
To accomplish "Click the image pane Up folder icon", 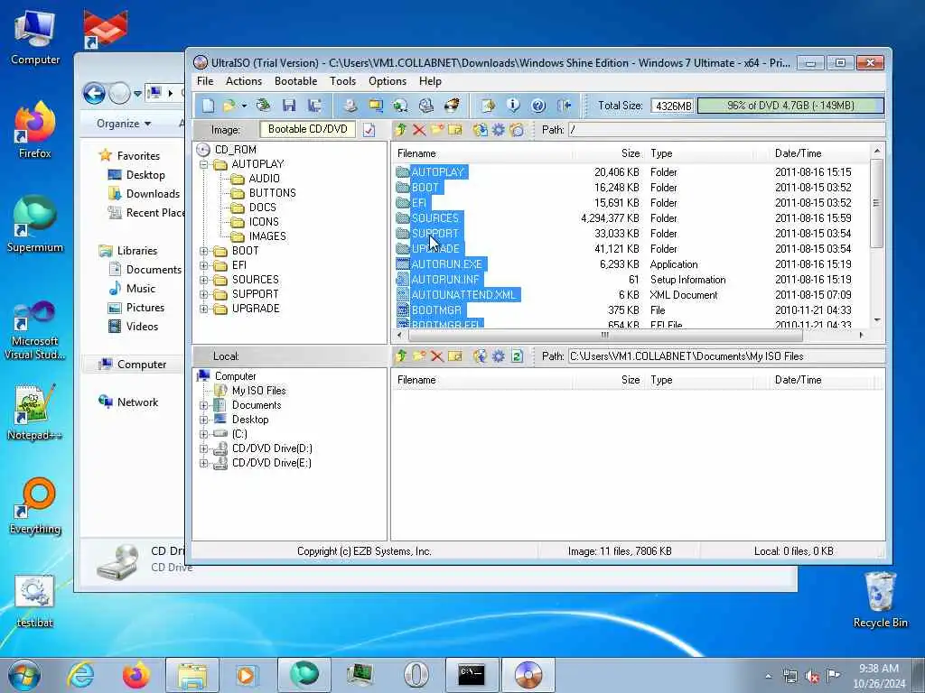I will point(401,130).
